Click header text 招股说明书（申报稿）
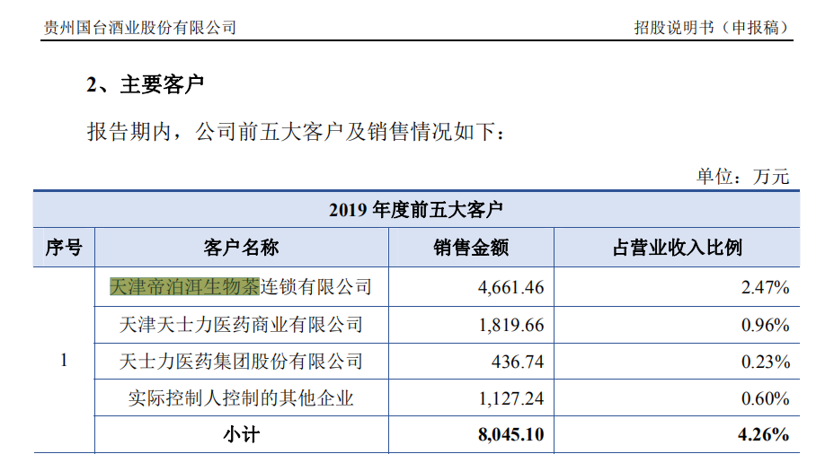 point(712,27)
